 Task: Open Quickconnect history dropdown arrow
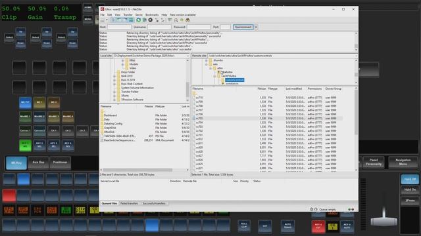pyautogui.click(x=256, y=27)
